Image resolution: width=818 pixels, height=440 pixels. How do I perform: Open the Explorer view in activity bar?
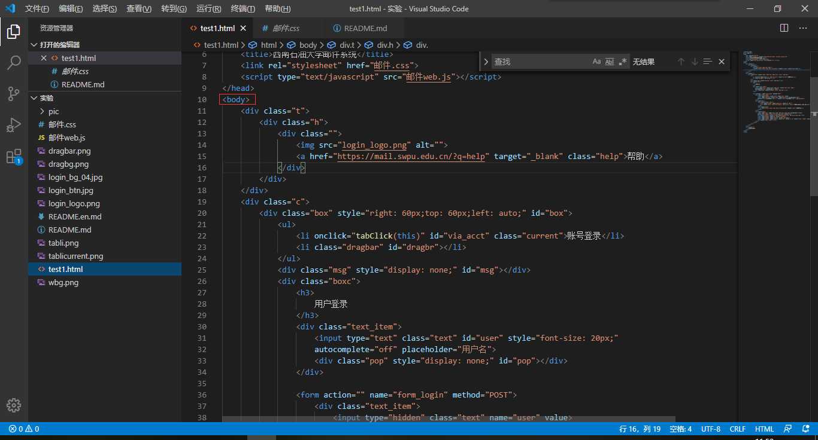[14, 32]
